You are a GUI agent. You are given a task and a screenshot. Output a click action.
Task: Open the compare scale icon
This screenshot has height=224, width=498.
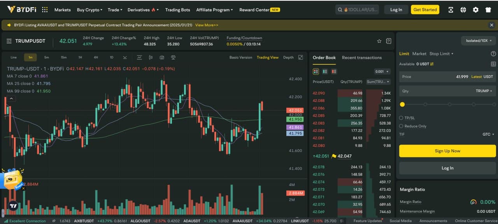click(x=173, y=57)
